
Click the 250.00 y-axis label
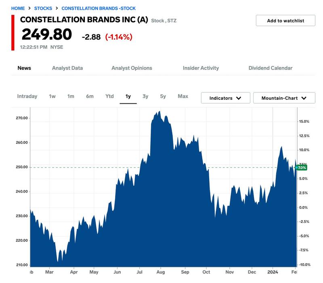22,167
